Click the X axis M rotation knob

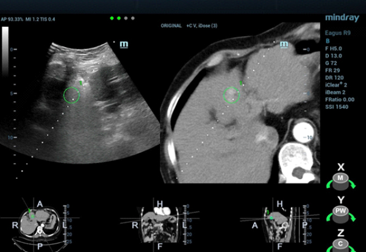340,181
